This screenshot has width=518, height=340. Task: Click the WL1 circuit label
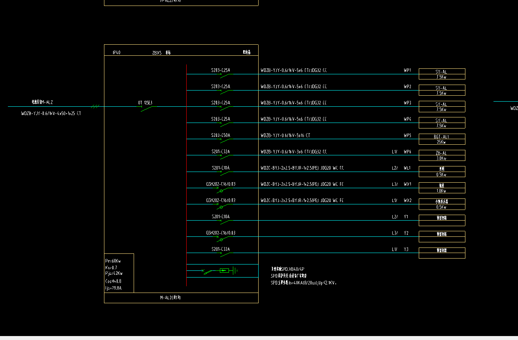click(407, 168)
